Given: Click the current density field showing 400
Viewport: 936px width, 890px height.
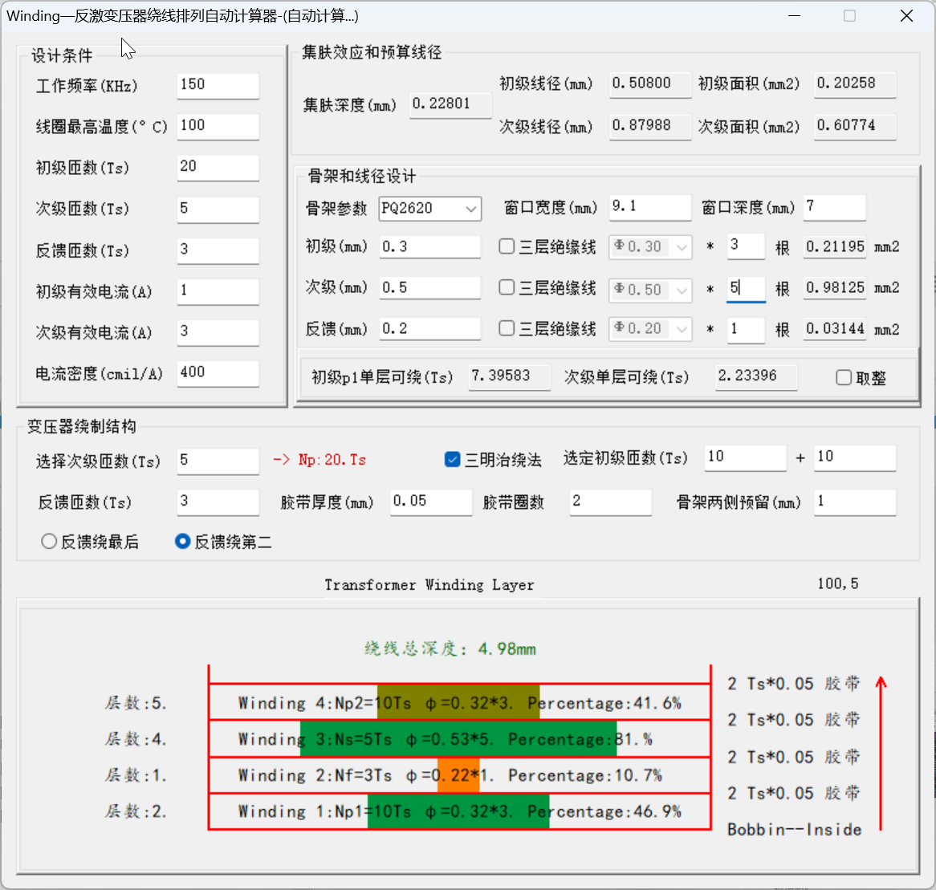Looking at the screenshot, I should (x=218, y=372).
